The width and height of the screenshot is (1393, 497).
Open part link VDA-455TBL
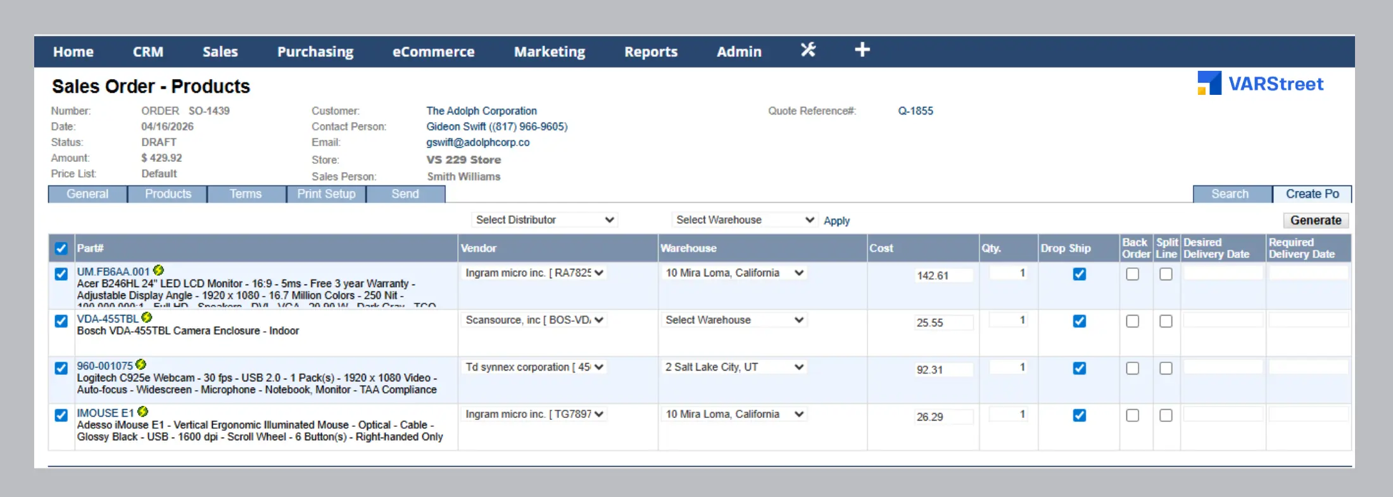point(108,319)
